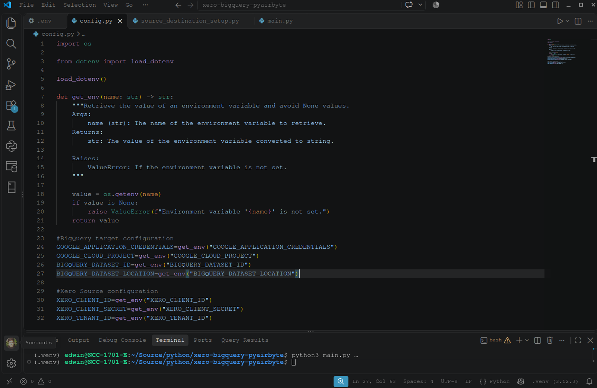Open the Run and Debug view

tap(11, 85)
